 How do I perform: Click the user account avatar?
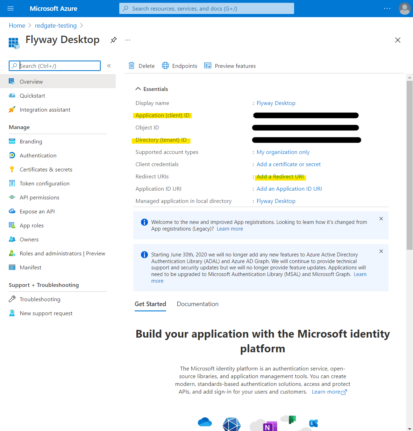coord(404,8)
